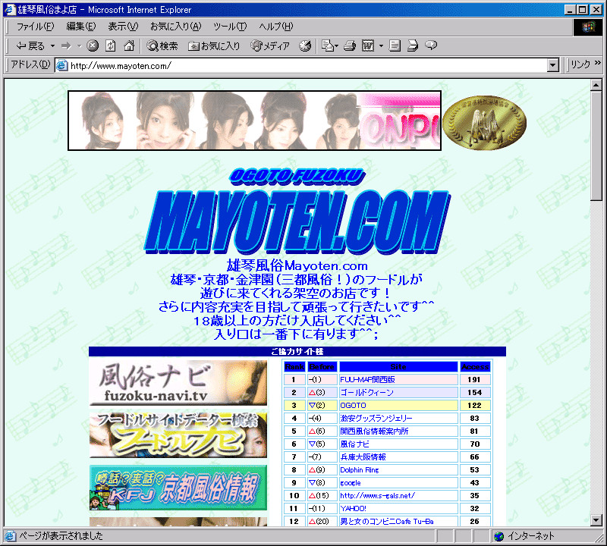Open the google ranking link
This screenshot has height=546, width=607.
tap(351, 483)
